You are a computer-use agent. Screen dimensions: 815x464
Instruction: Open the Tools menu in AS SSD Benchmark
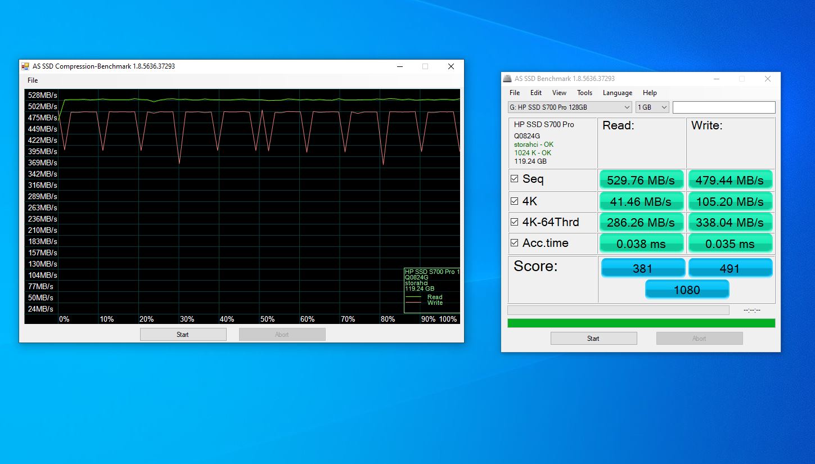point(584,93)
